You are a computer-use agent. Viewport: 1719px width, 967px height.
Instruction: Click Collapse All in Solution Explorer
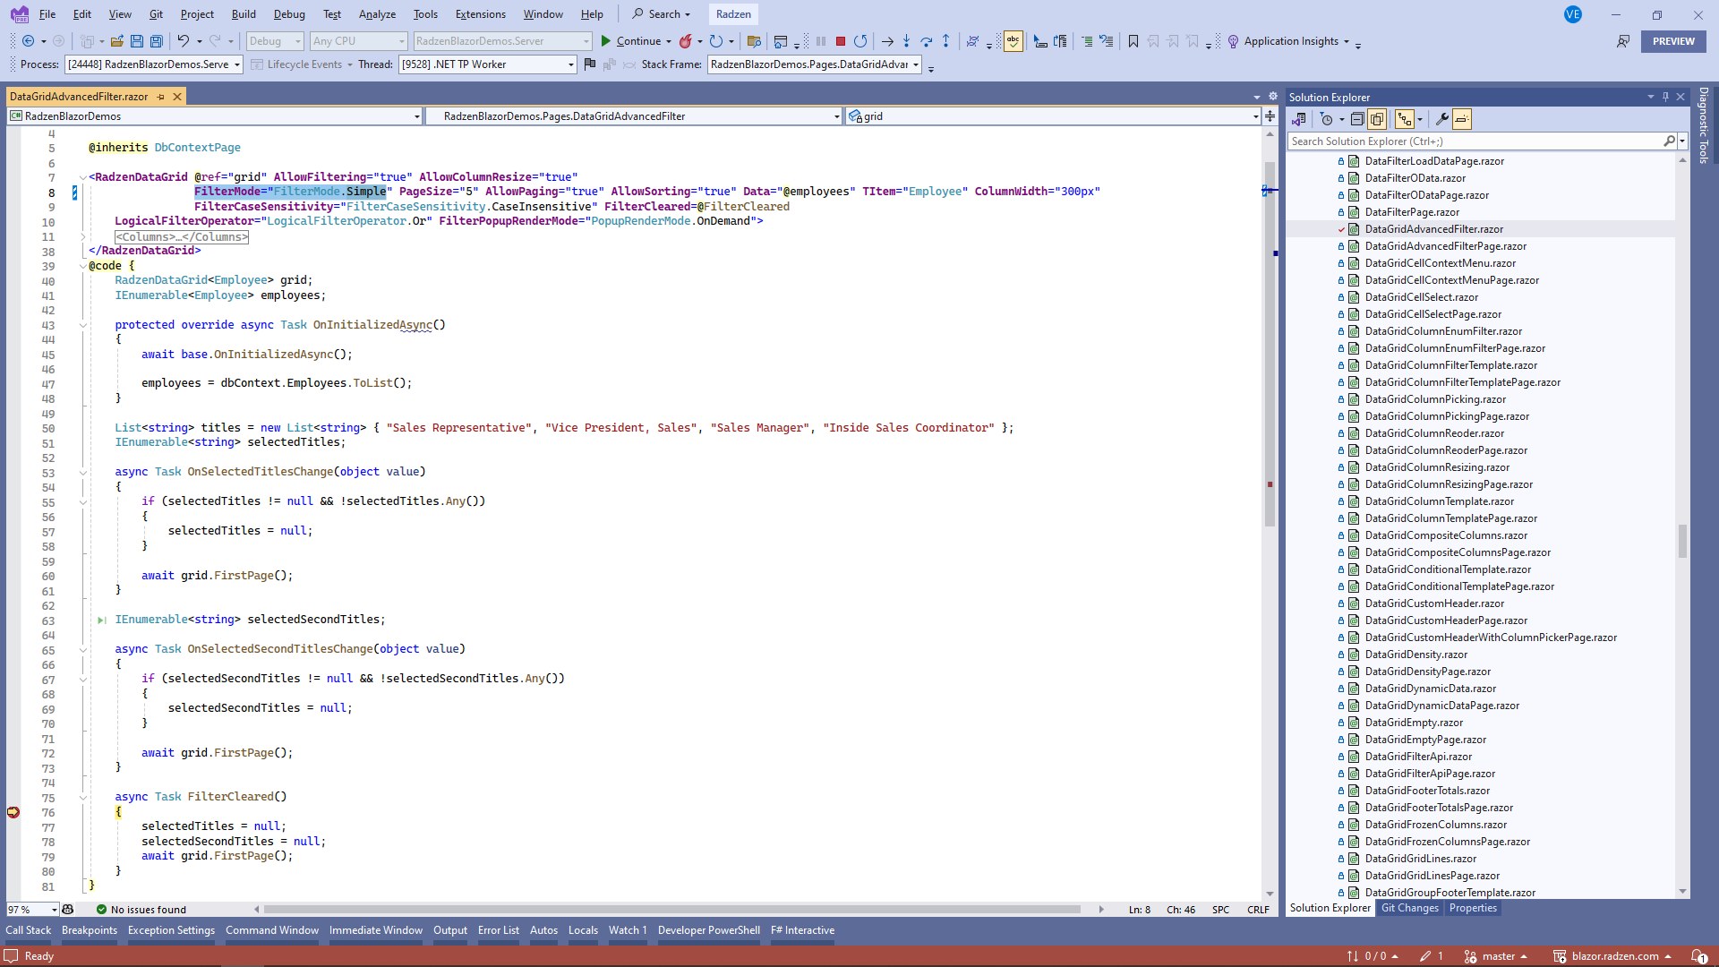(1357, 119)
